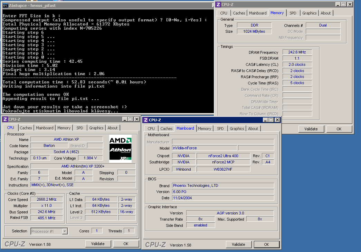Click the FSB:DRAM ratio value 1:1

coord(297,58)
